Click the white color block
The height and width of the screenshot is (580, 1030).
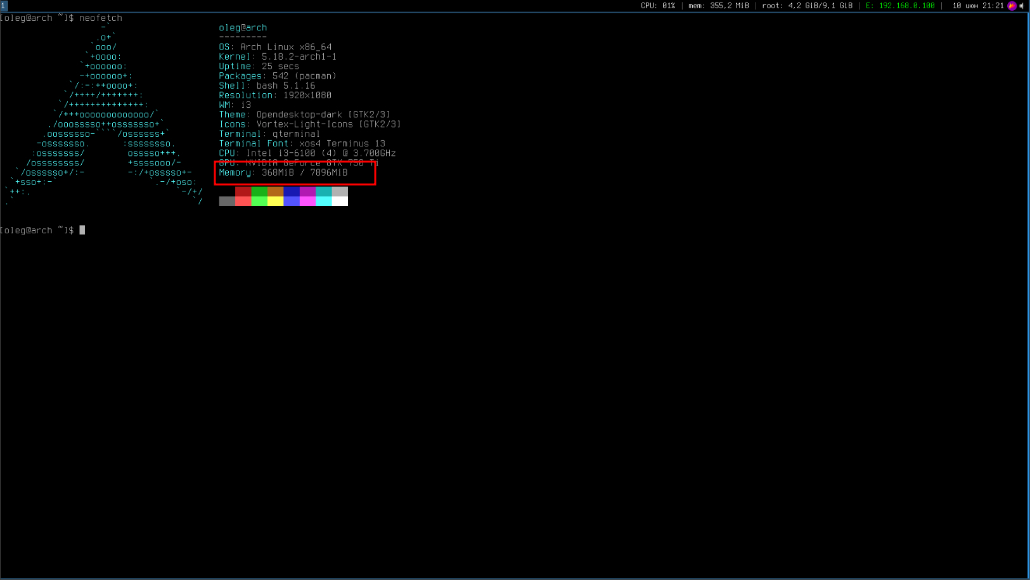[340, 201]
